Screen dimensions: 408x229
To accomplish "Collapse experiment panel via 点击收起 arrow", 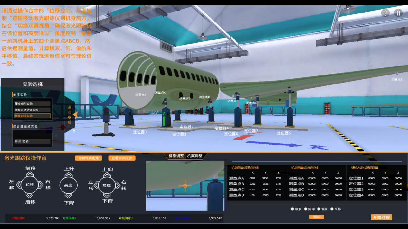I will click(75, 114).
